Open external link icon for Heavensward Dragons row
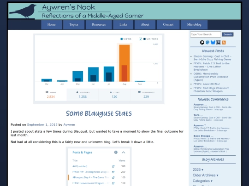Viewport: 249px width, 186px height. click(x=113, y=183)
